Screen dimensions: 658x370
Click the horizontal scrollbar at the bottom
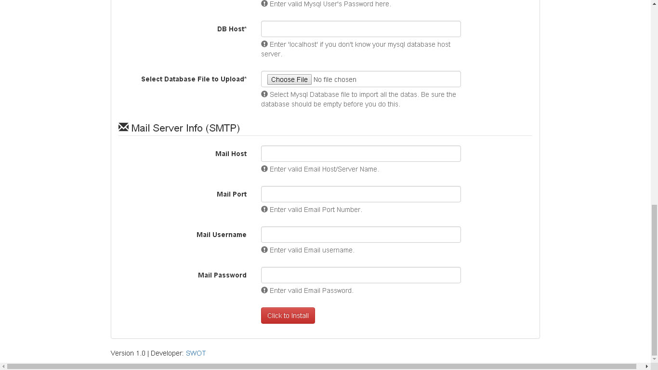point(322,367)
